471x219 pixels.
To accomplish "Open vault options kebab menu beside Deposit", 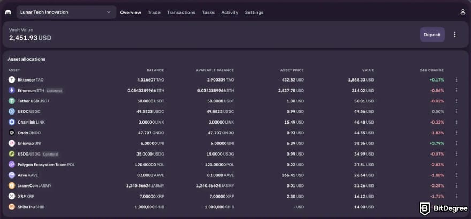I will click(455, 35).
